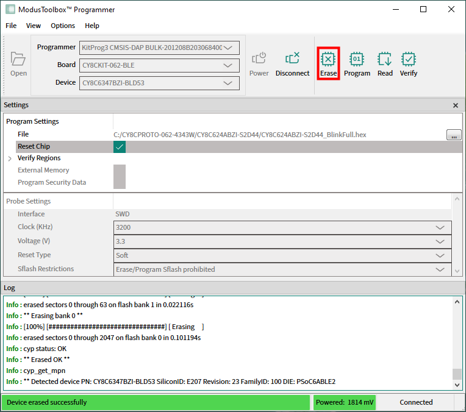Expand the Verify Regions tree item
Screen dimensions: 466x412
[x=10, y=158]
